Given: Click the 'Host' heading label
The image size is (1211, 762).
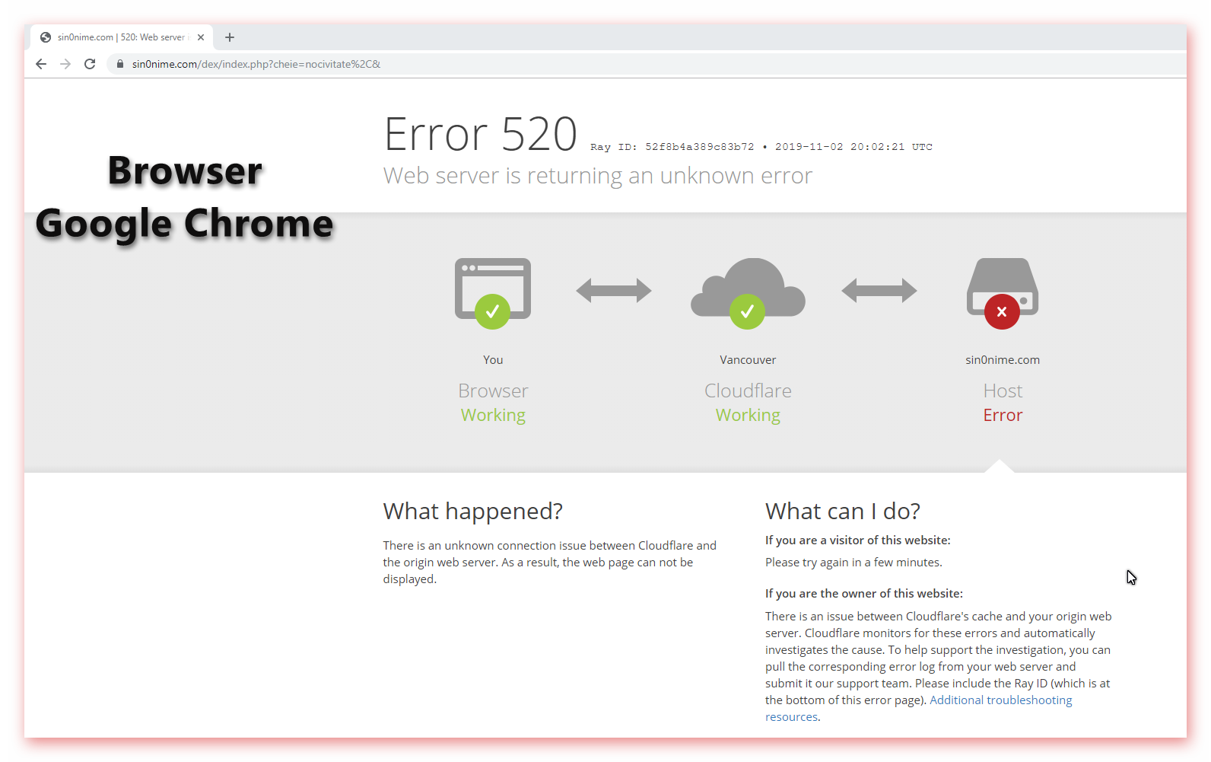Looking at the screenshot, I should tap(1003, 391).
